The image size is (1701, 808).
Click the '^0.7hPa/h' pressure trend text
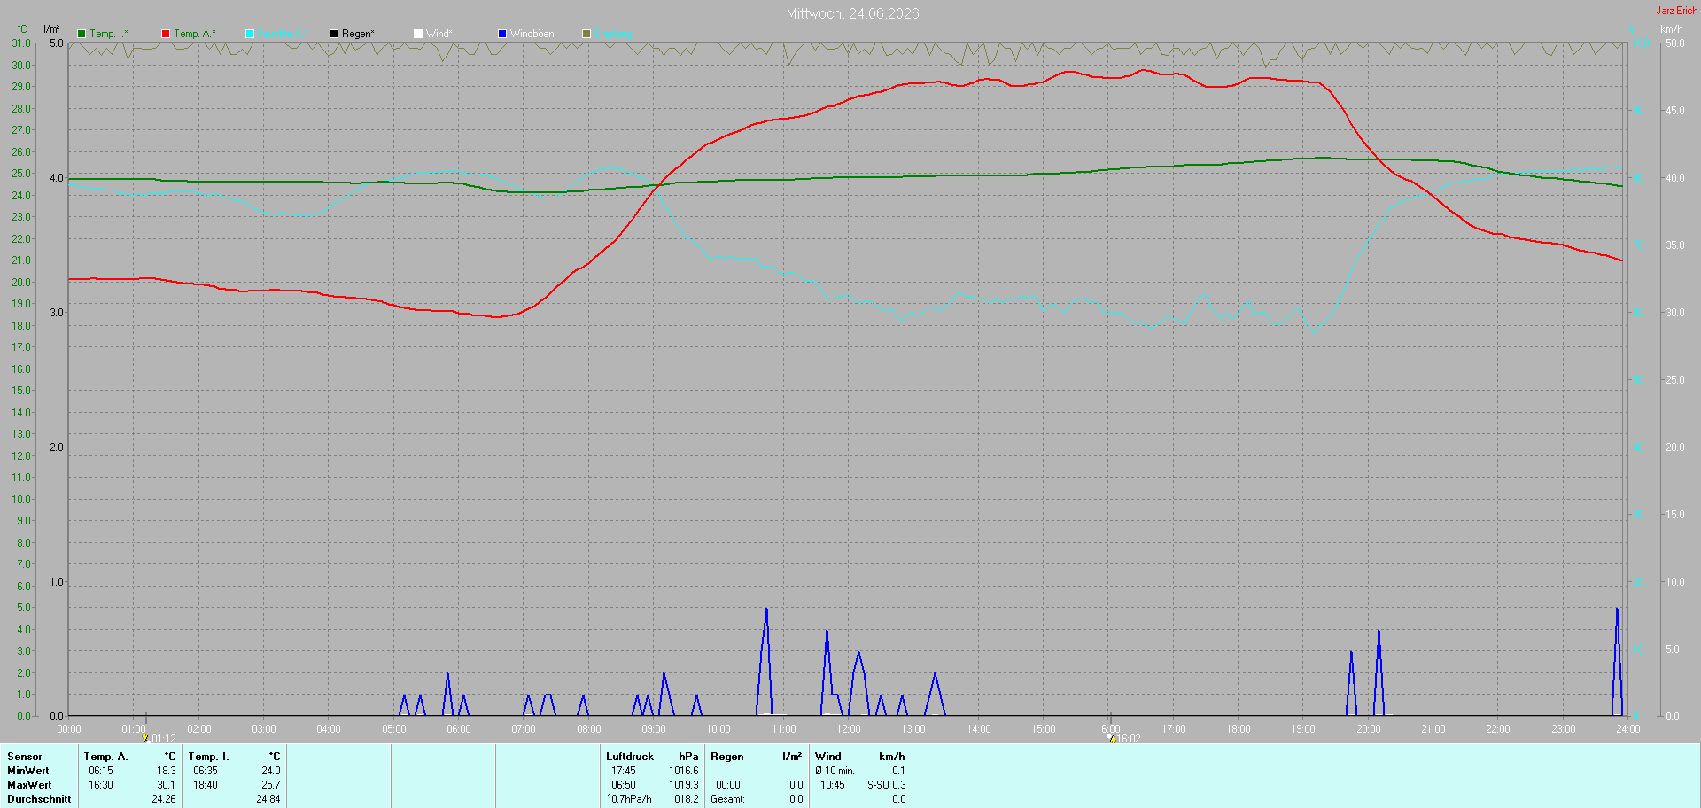point(629,799)
